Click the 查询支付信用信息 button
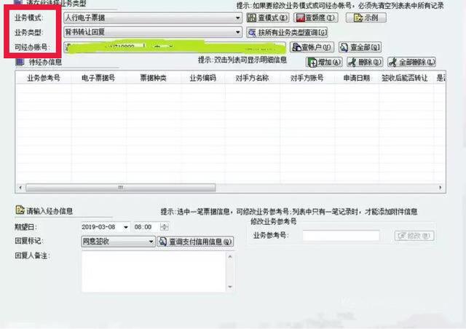Viewport: 466px width, 329px height. coord(196,242)
